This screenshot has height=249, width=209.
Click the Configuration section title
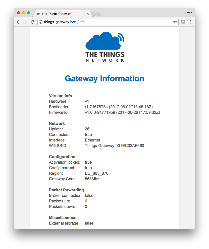coord(62,157)
